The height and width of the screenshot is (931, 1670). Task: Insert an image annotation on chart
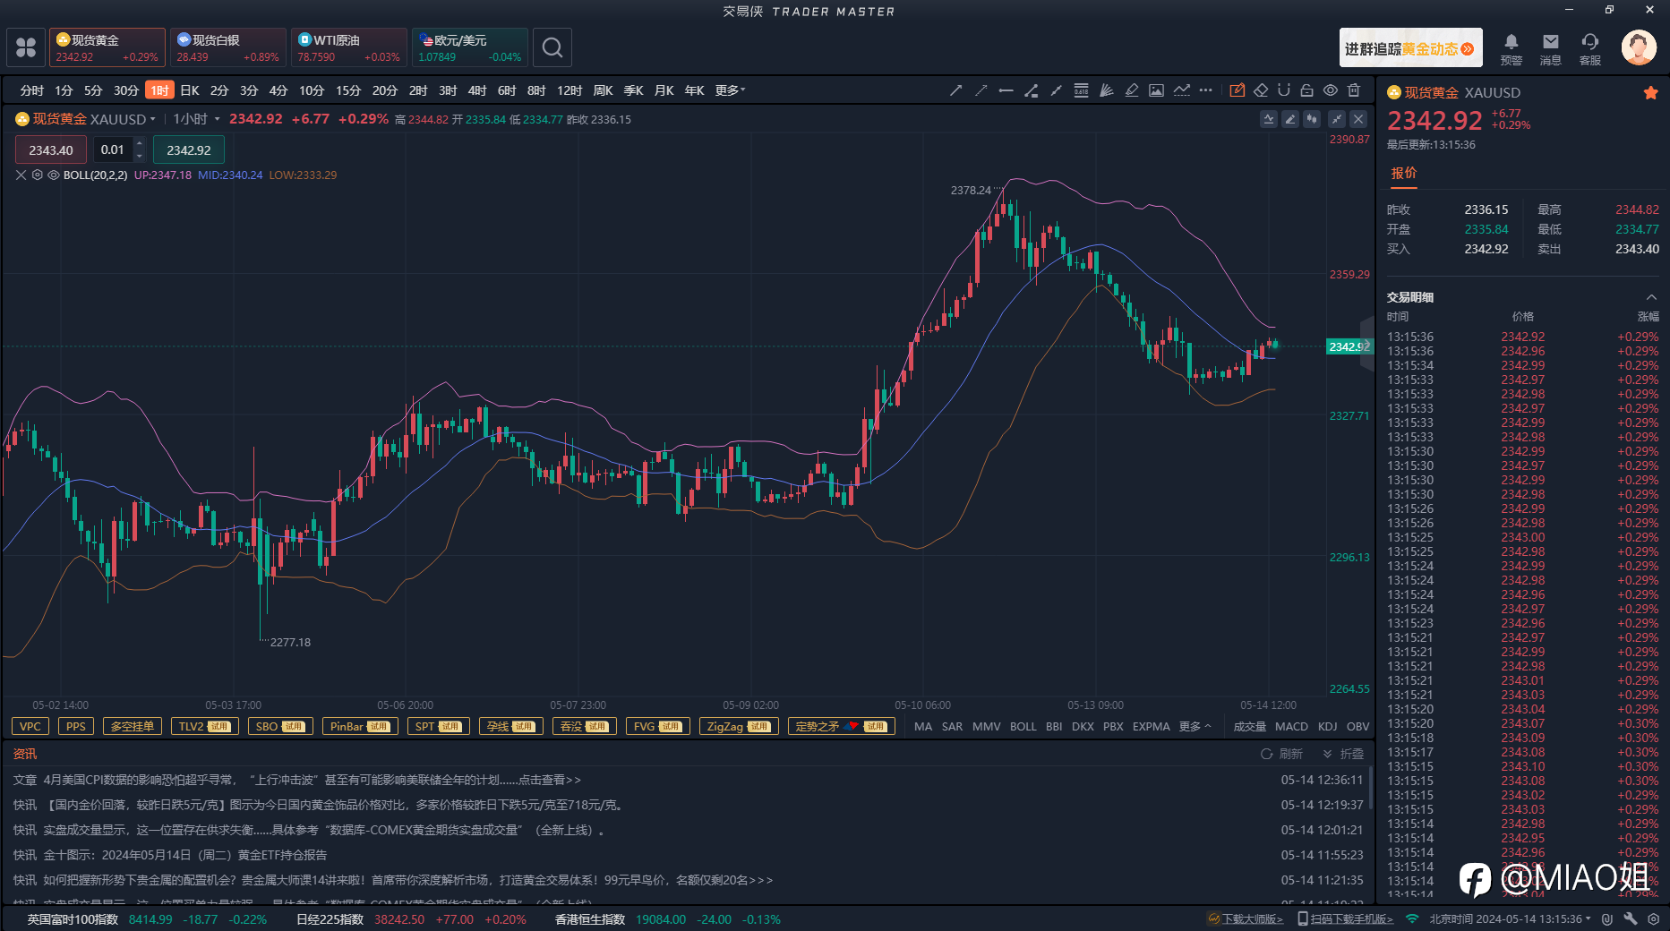pyautogui.click(x=1156, y=90)
